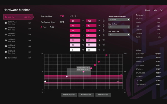Delete the 70°C level with trash icon

coord(104,26)
